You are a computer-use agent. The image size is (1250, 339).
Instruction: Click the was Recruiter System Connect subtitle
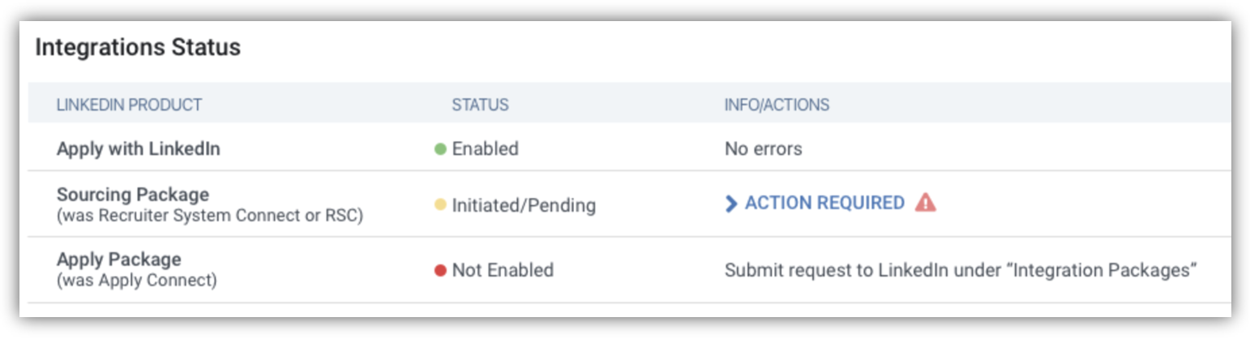pyautogui.click(x=210, y=216)
